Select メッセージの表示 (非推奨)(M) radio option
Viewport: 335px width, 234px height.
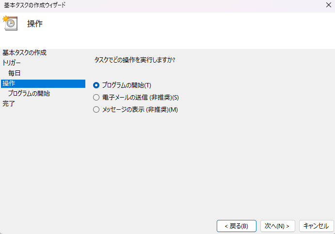coord(135,110)
